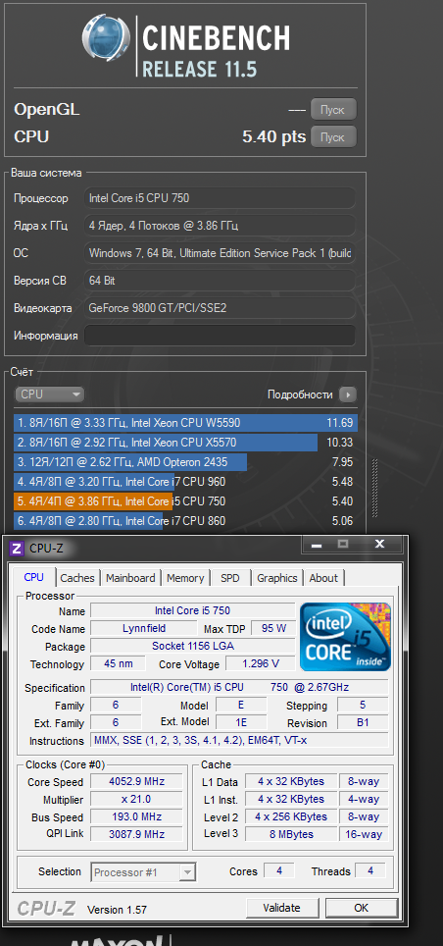This screenshot has width=443, height=946.
Task: Select the Core i7 860 ranking entry
Action: tap(185, 521)
